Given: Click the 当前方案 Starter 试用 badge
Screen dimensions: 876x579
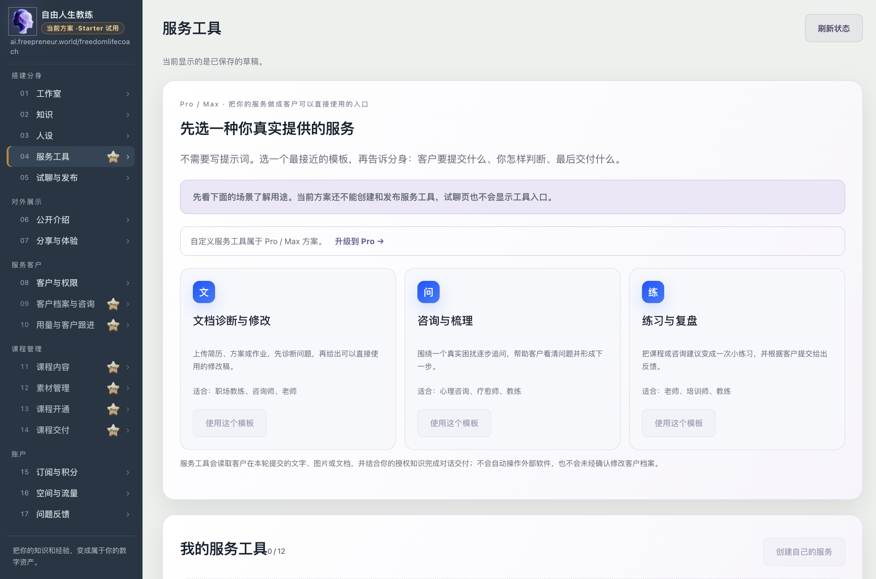Looking at the screenshot, I should point(83,28).
